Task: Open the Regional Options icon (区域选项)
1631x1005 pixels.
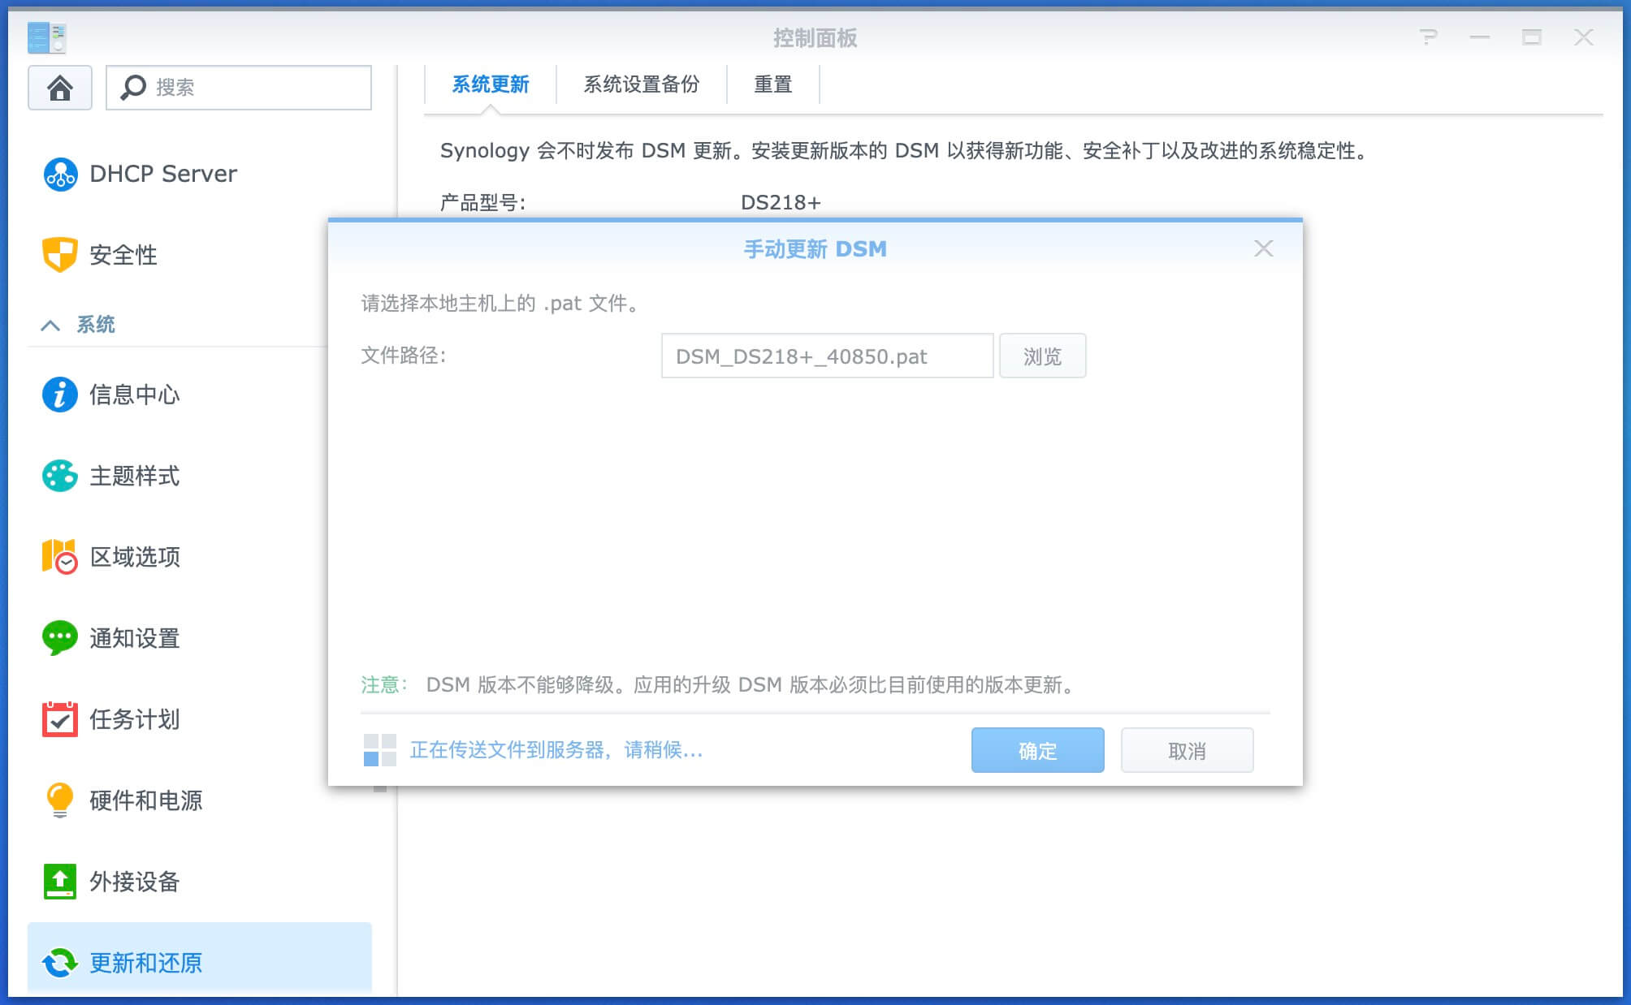Action: tap(60, 557)
